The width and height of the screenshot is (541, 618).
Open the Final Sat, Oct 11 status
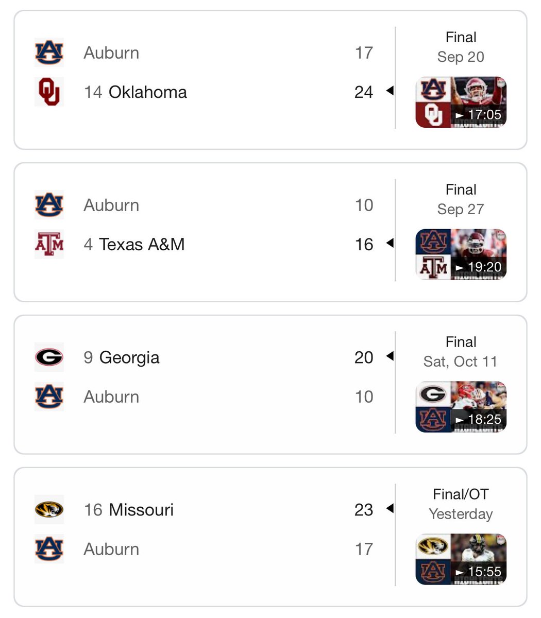point(461,352)
